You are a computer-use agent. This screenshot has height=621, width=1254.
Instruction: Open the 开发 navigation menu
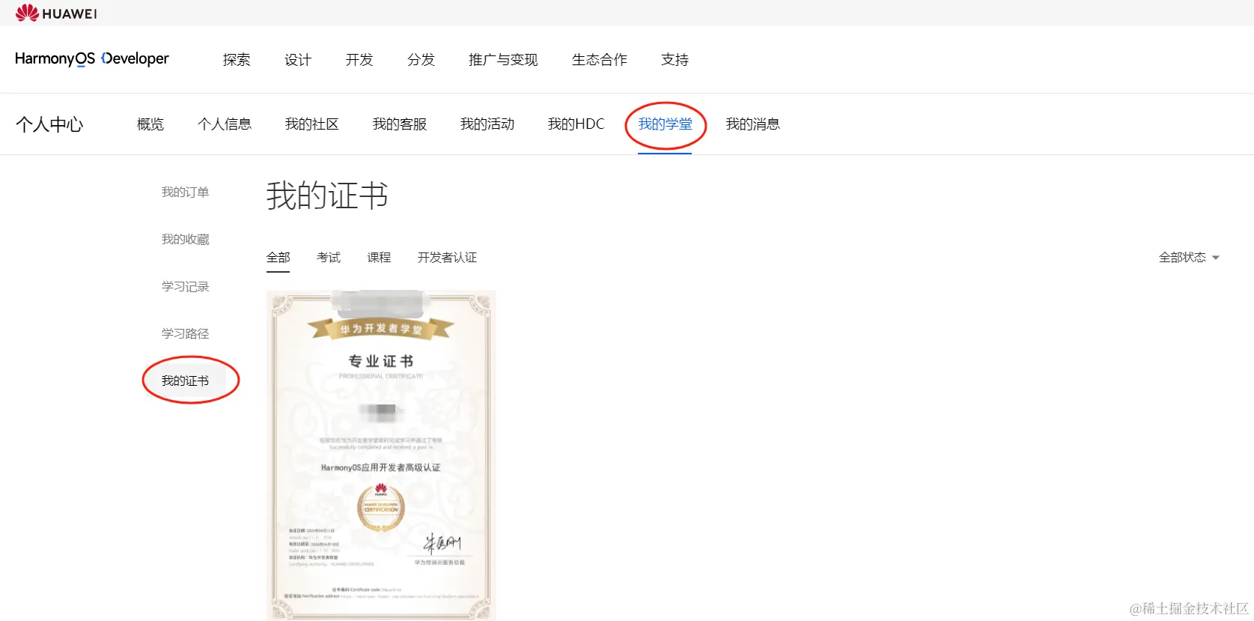[359, 59]
